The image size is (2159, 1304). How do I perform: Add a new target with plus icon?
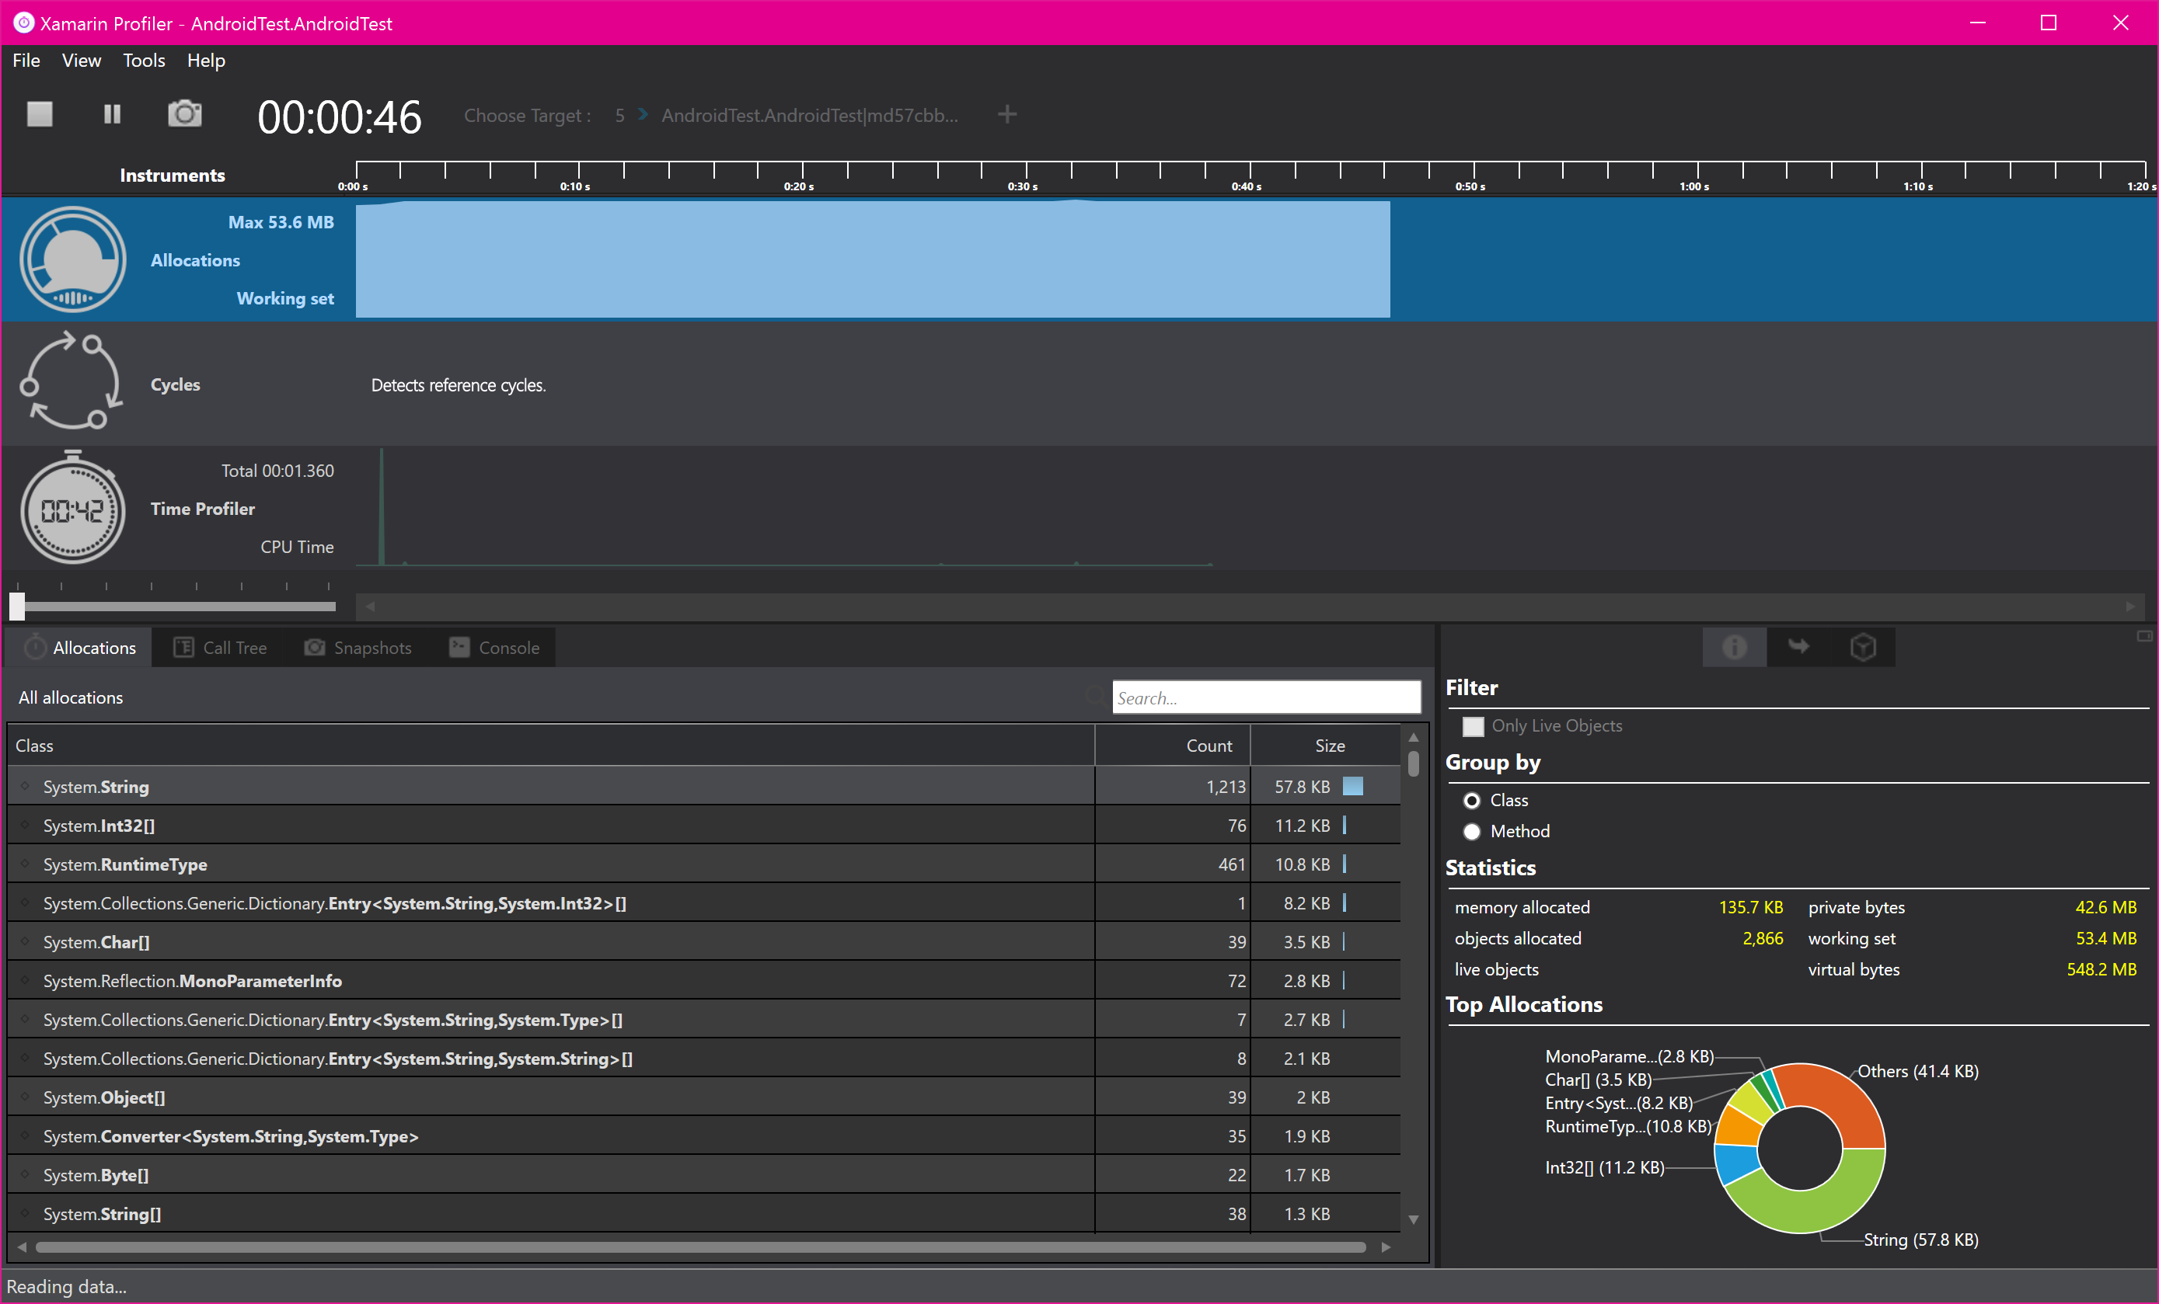tap(1006, 115)
